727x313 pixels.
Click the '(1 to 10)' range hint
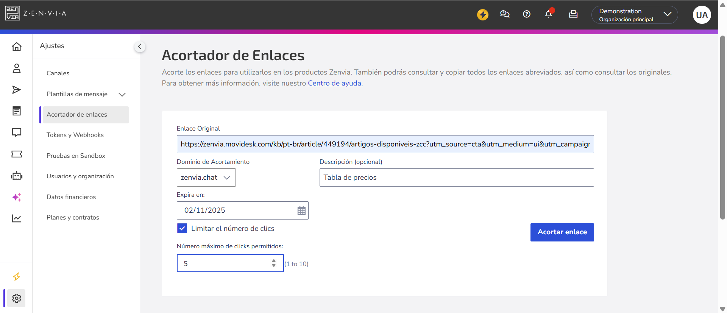[x=296, y=264]
